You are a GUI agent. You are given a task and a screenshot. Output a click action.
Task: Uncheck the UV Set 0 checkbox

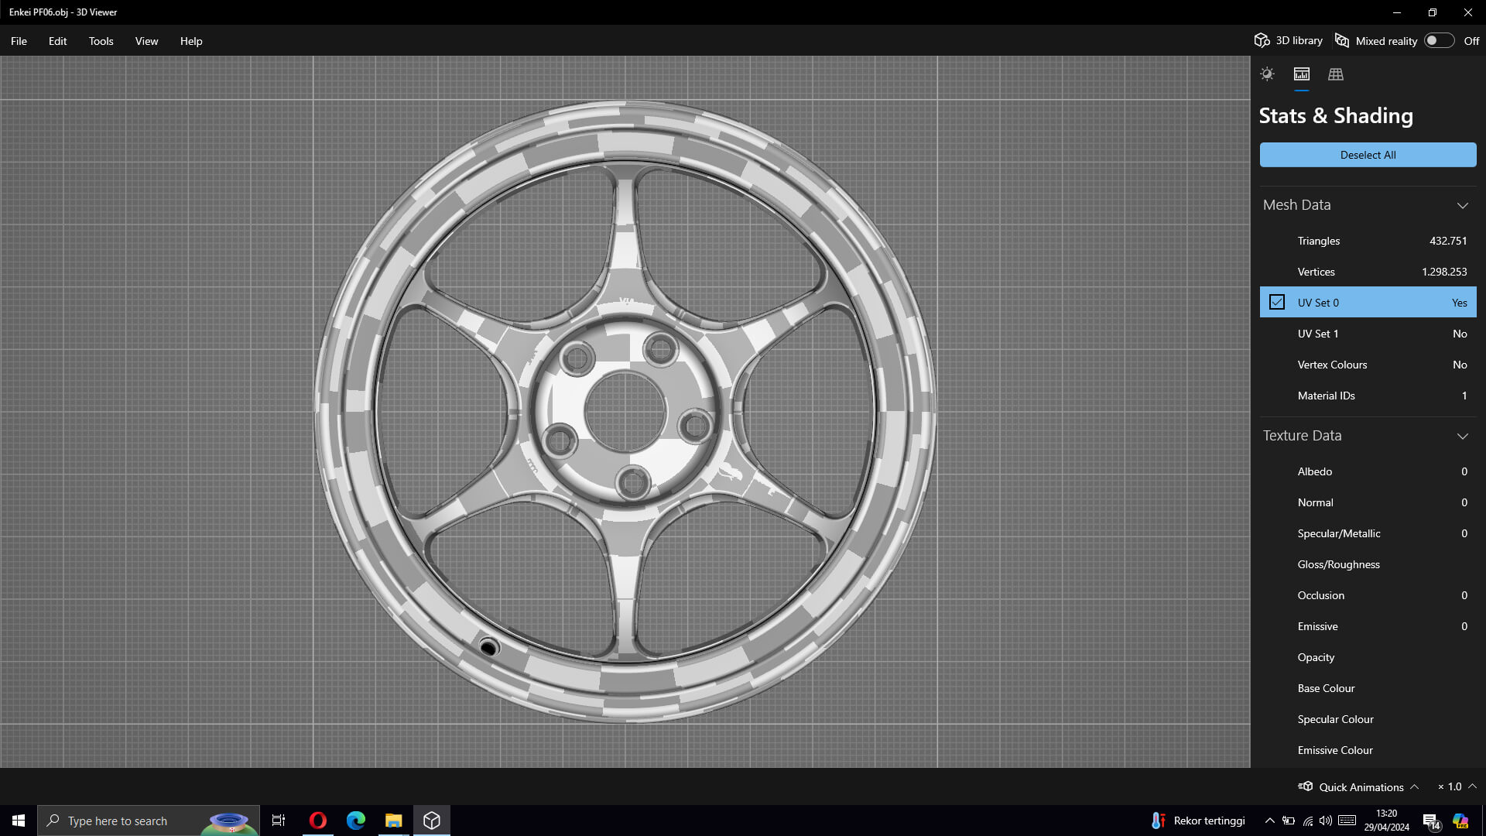tap(1277, 303)
